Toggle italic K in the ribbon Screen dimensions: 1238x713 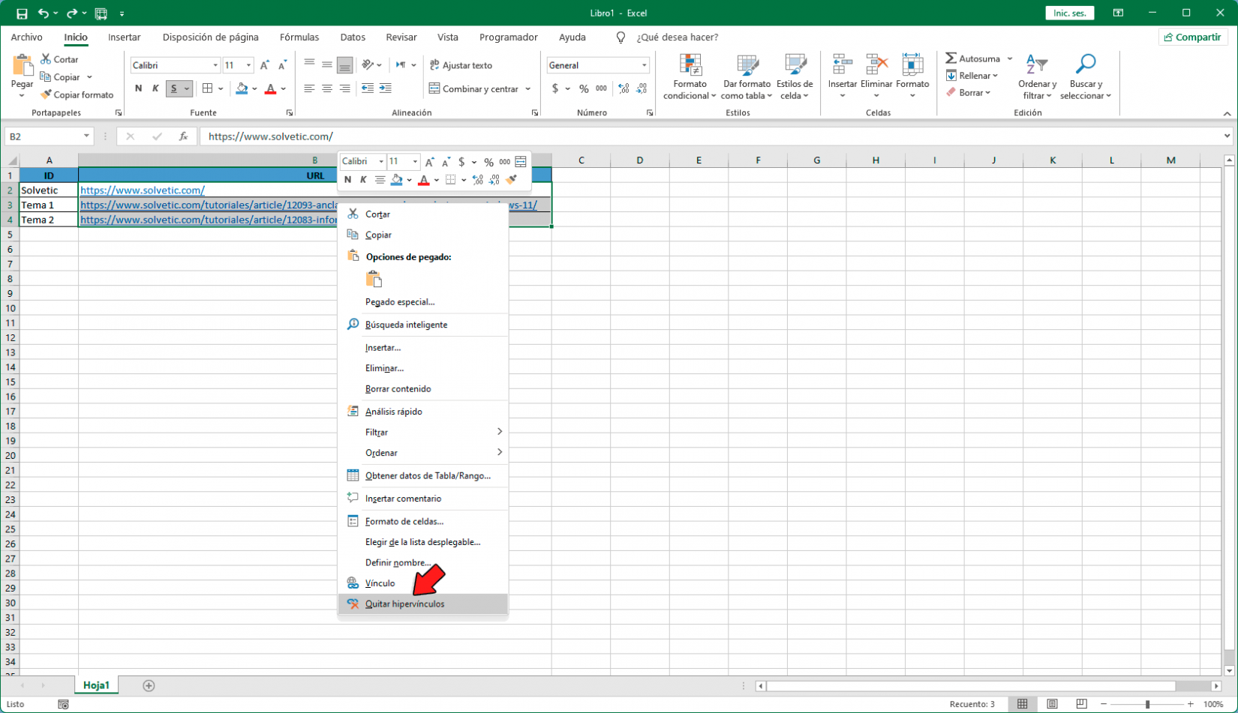[155, 88]
